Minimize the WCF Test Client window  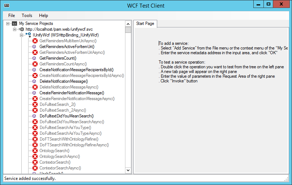point(258,4)
